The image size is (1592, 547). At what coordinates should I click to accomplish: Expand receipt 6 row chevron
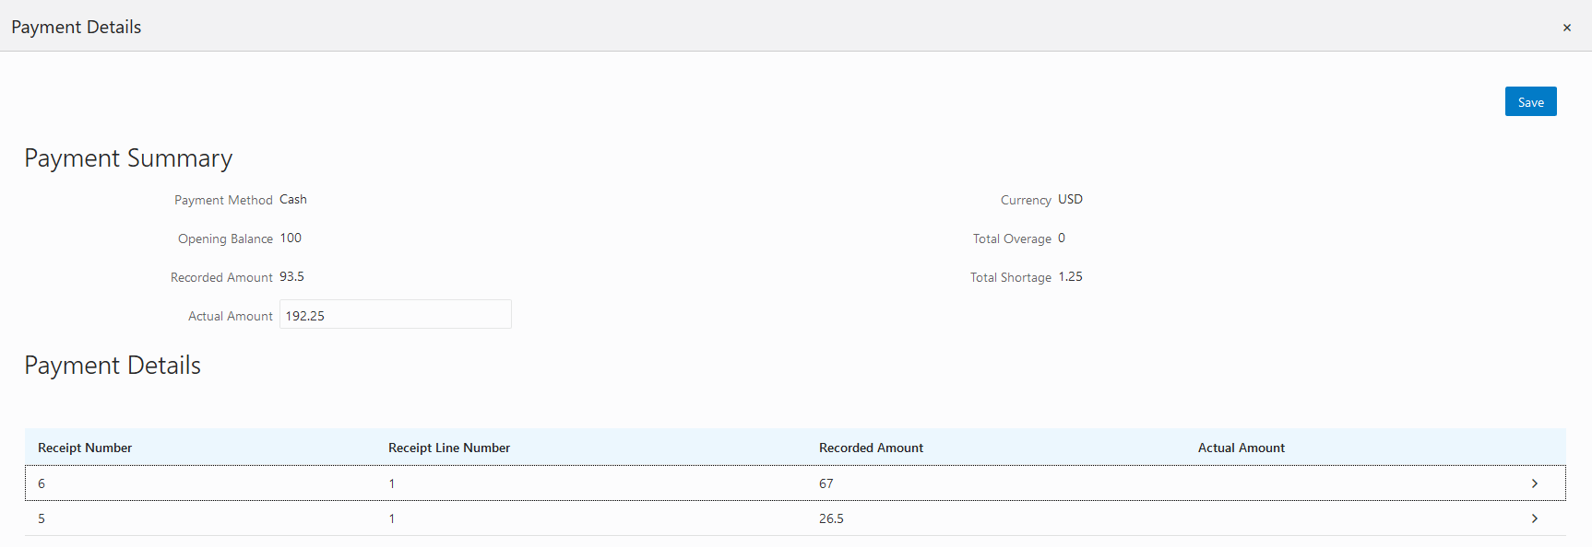pyautogui.click(x=1534, y=483)
